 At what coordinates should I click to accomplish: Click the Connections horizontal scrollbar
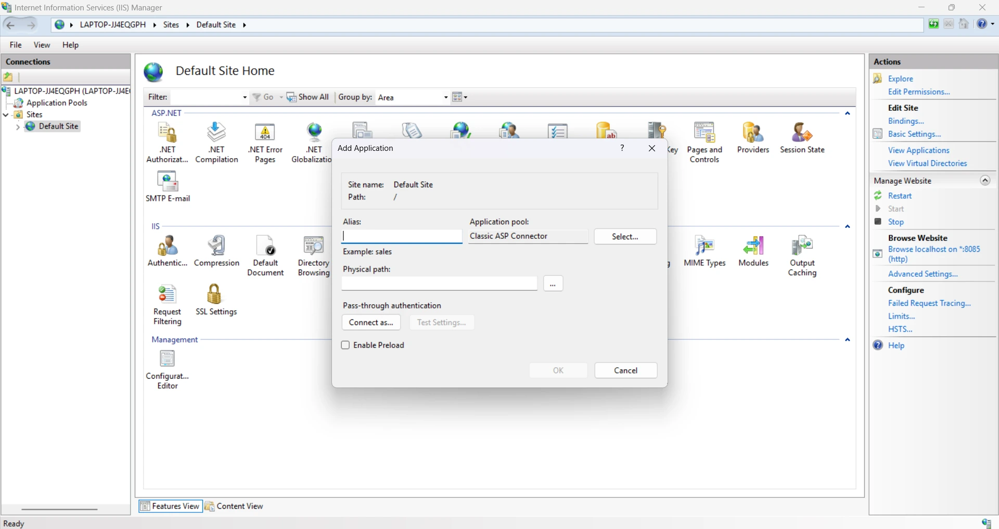(59, 509)
